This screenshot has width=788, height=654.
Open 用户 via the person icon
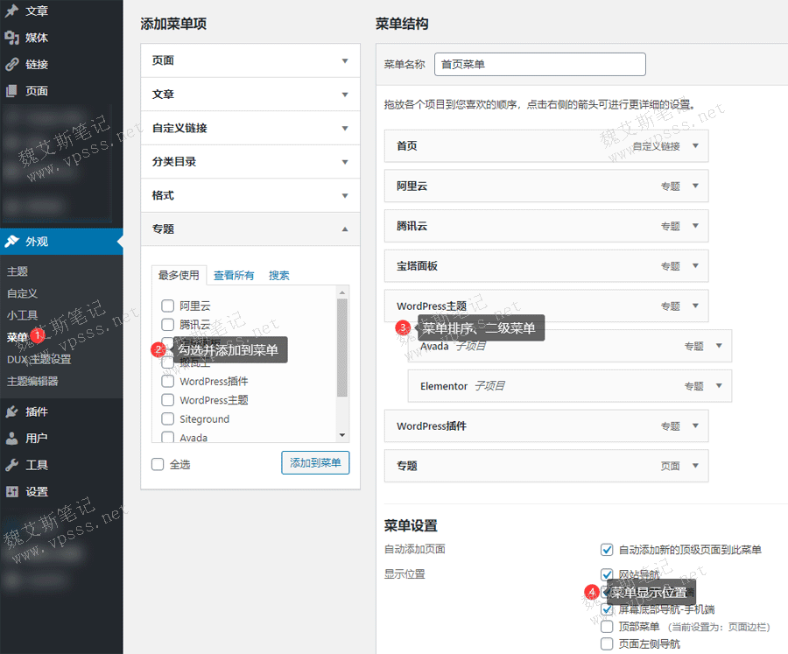click(12, 438)
